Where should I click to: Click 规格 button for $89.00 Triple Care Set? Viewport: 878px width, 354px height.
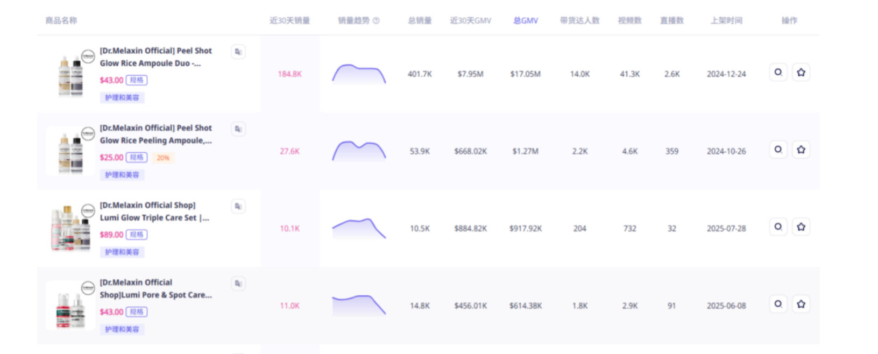[137, 235]
